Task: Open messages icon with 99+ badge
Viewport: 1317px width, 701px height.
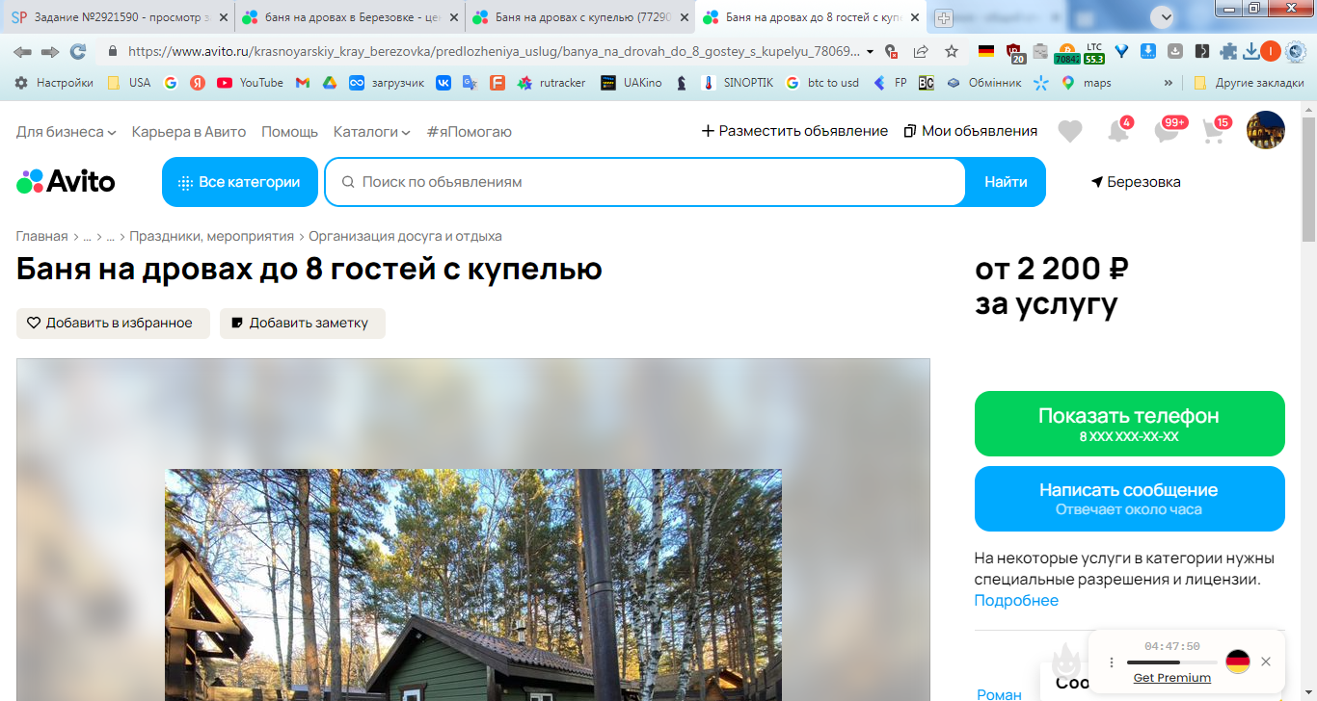Action: coord(1169,130)
